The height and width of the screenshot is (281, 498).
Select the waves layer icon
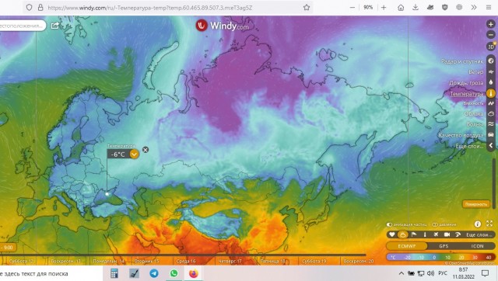coord(491,124)
